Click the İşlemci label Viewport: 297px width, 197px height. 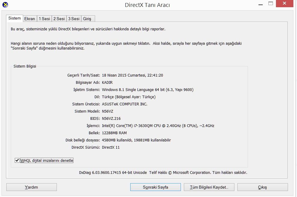click(93, 126)
